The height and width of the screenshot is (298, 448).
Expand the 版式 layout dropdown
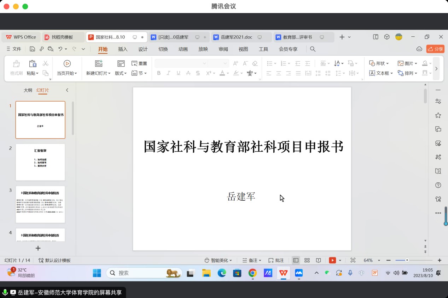coord(121,73)
